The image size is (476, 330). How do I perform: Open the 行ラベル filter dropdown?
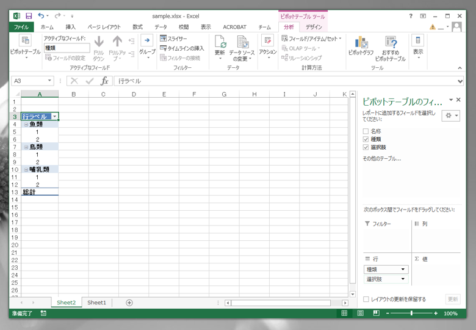pos(55,116)
